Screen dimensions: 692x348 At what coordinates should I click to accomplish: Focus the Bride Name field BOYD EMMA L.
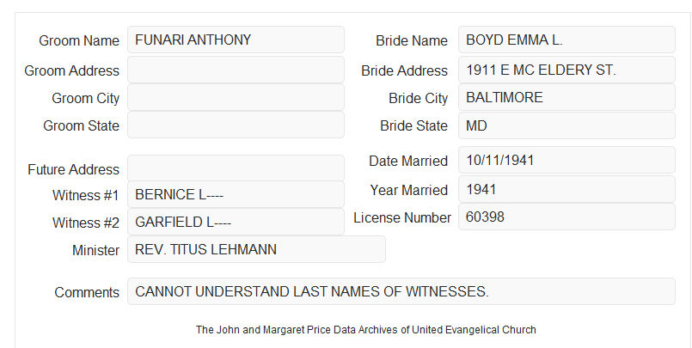(x=566, y=40)
